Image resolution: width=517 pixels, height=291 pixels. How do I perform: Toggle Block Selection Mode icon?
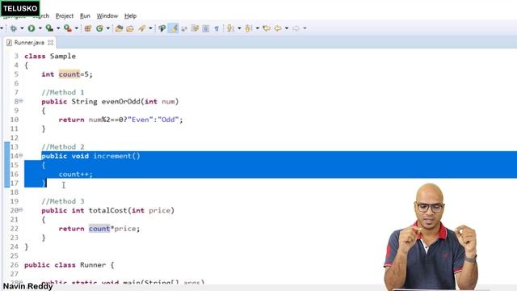pyautogui.click(x=205, y=28)
